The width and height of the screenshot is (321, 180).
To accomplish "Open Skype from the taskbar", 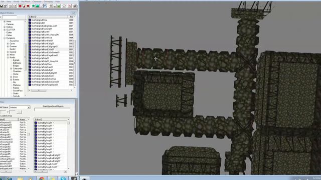I will [x=63, y=178].
